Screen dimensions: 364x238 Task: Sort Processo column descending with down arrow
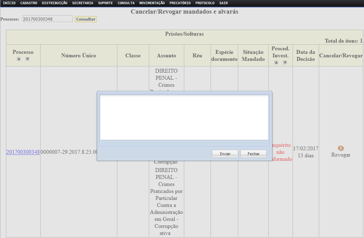click(27, 59)
